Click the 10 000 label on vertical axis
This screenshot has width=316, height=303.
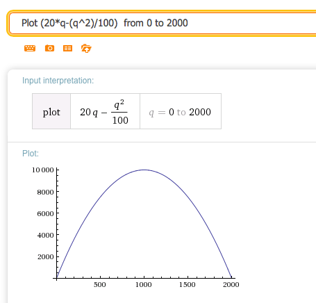coord(43,170)
